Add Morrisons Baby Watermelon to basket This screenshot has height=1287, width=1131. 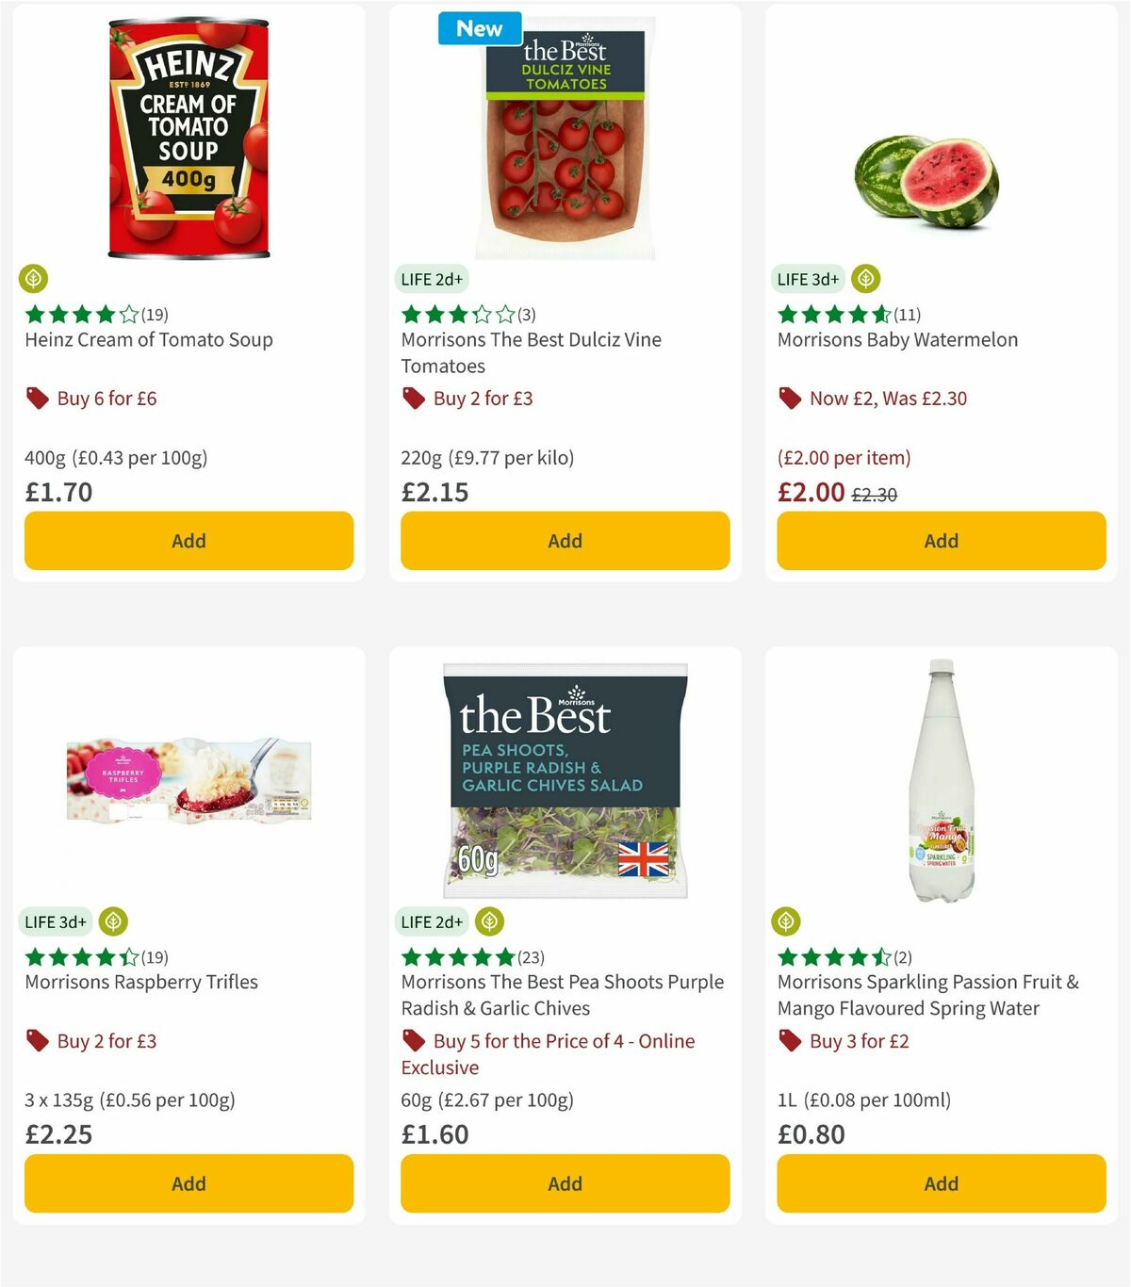tap(940, 541)
